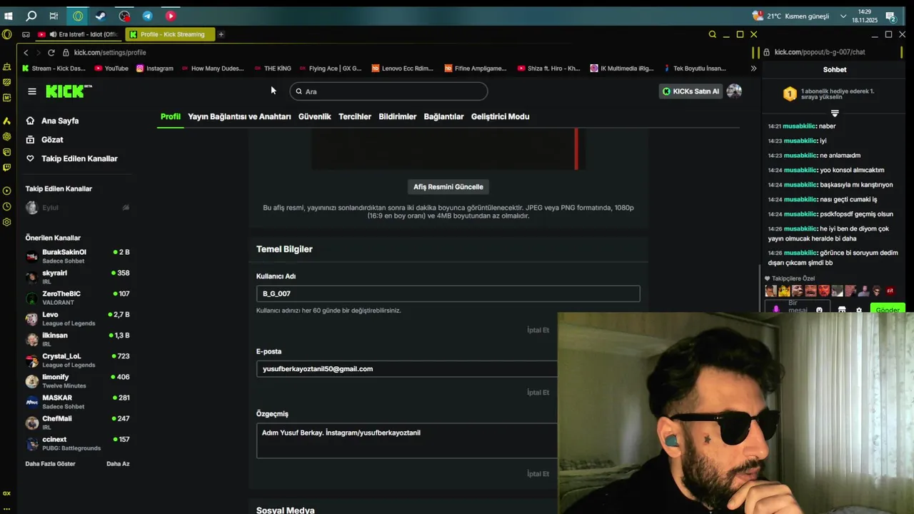Open history clock icon in Opera sidebar
Viewport: 914px width, 514px height.
[6, 206]
